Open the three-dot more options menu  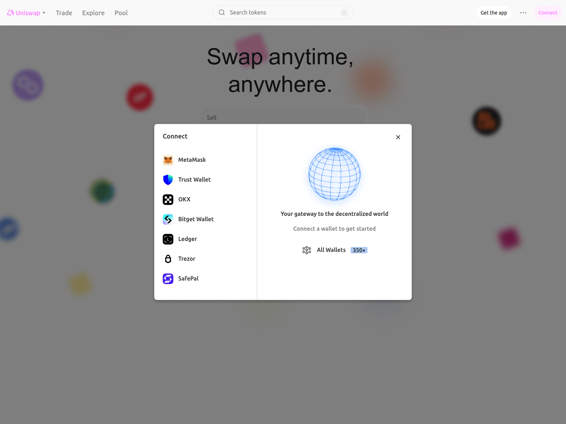pos(523,13)
